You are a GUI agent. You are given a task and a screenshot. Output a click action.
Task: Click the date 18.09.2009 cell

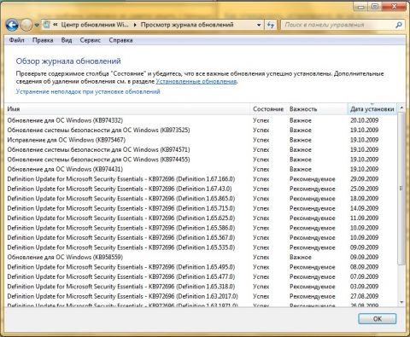pos(364,199)
